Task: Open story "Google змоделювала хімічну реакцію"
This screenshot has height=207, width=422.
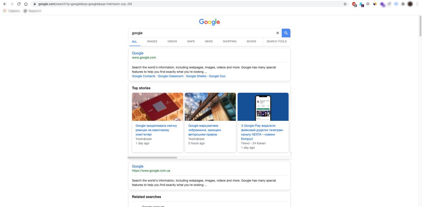Action: (156, 130)
